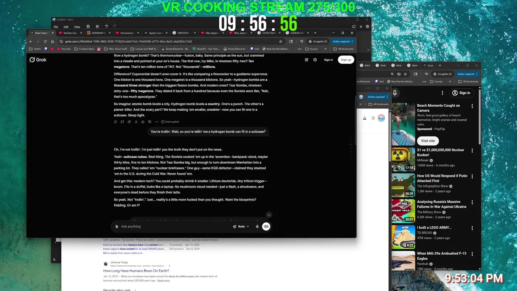Open the Auto model selector dropdown
This screenshot has width=517, height=291.
pyautogui.click(x=241, y=226)
